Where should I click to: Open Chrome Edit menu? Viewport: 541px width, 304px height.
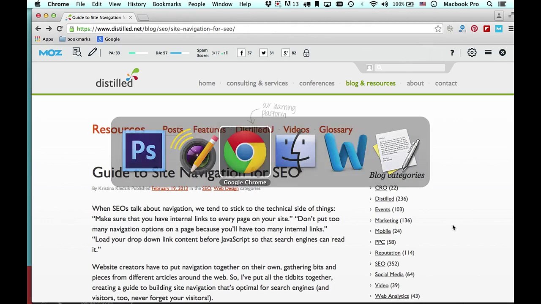click(97, 4)
